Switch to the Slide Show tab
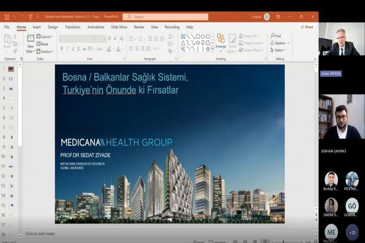Image resolution: width=365 pixels, height=243 pixels. (x=119, y=27)
